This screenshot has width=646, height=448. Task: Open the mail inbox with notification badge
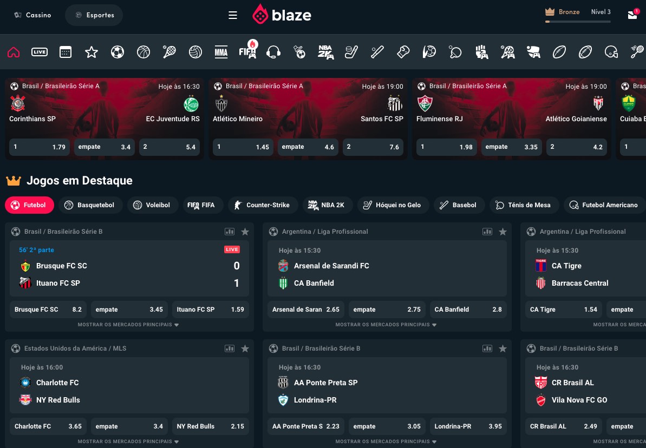tap(633, 15)
